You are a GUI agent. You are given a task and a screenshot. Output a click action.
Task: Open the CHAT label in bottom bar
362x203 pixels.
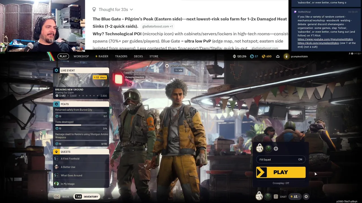[x=283, y=197]
